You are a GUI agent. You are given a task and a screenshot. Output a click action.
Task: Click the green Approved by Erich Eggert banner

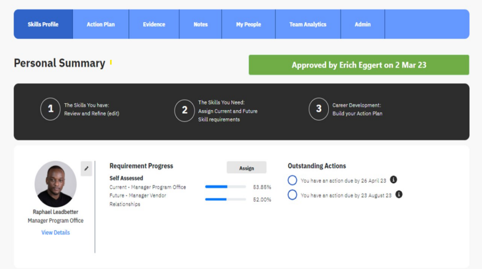359,65
